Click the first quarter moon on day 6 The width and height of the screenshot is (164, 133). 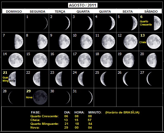click(157, 23)
